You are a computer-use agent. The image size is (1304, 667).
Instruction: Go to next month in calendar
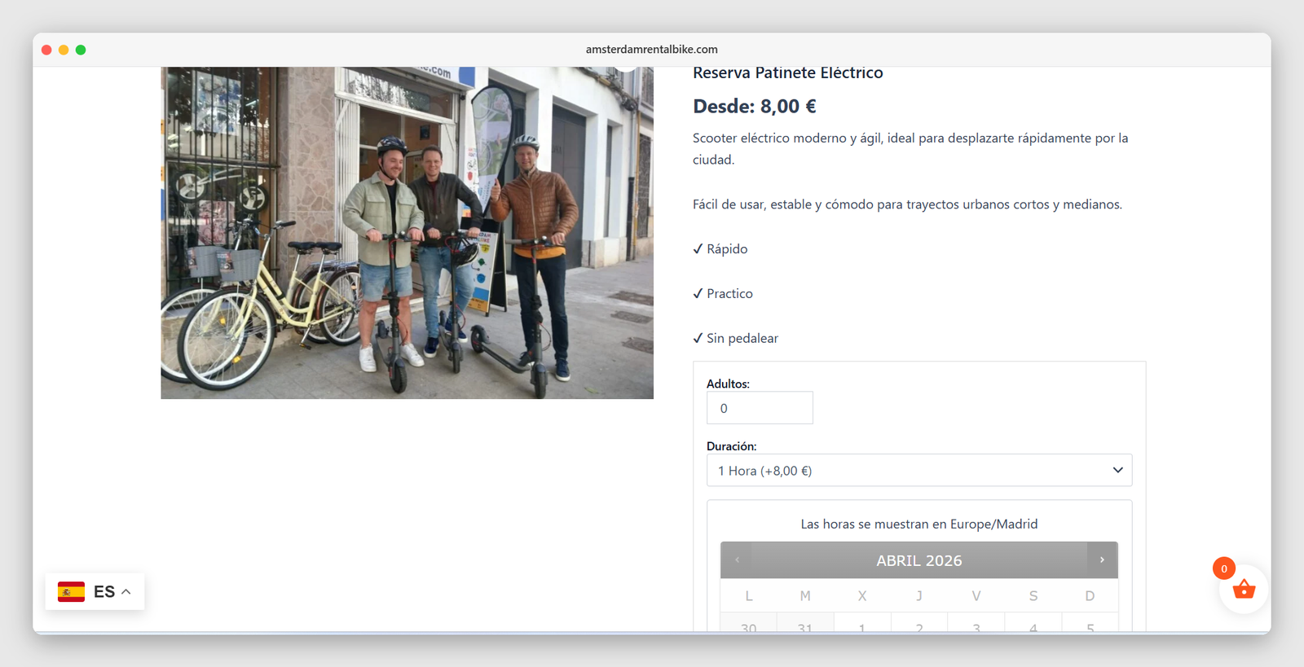tap(1102, 559)
